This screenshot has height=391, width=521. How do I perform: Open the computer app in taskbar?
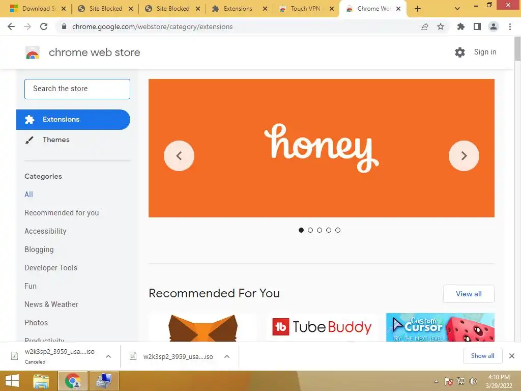coord(104,381)
